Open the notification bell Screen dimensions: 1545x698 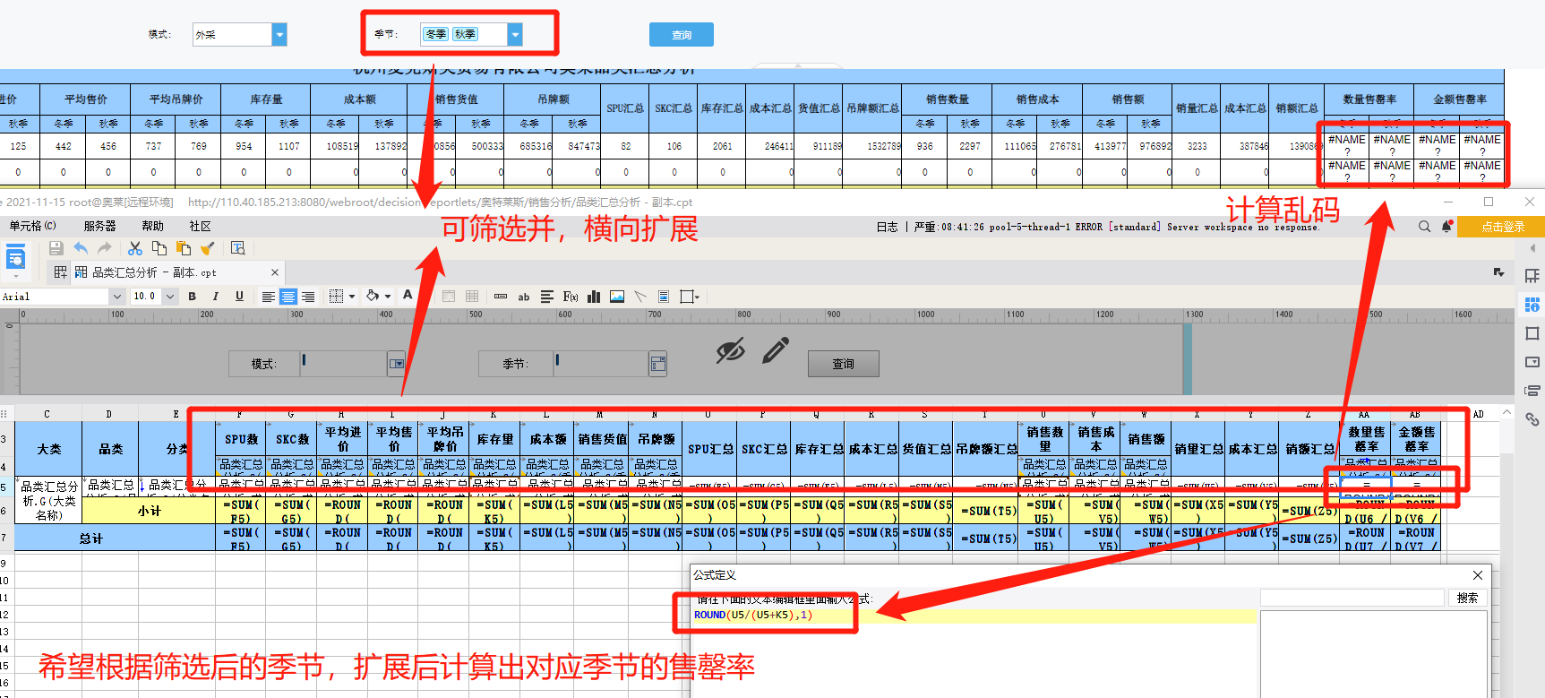click(x=1446, y=228)
